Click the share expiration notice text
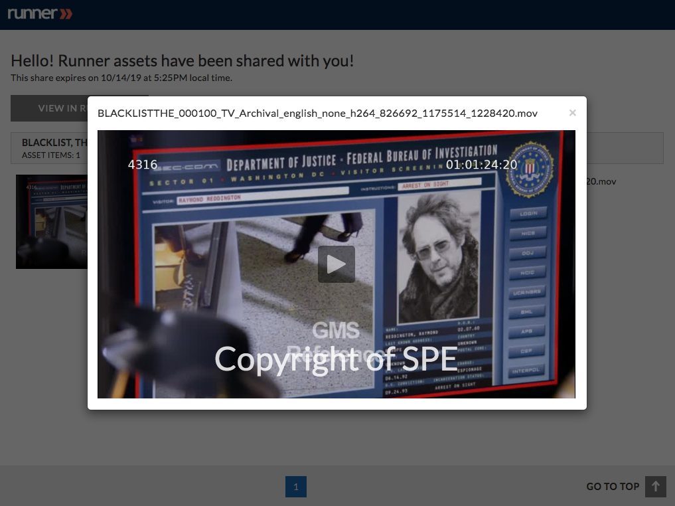675x506 pixels. (x=121, y=78)
